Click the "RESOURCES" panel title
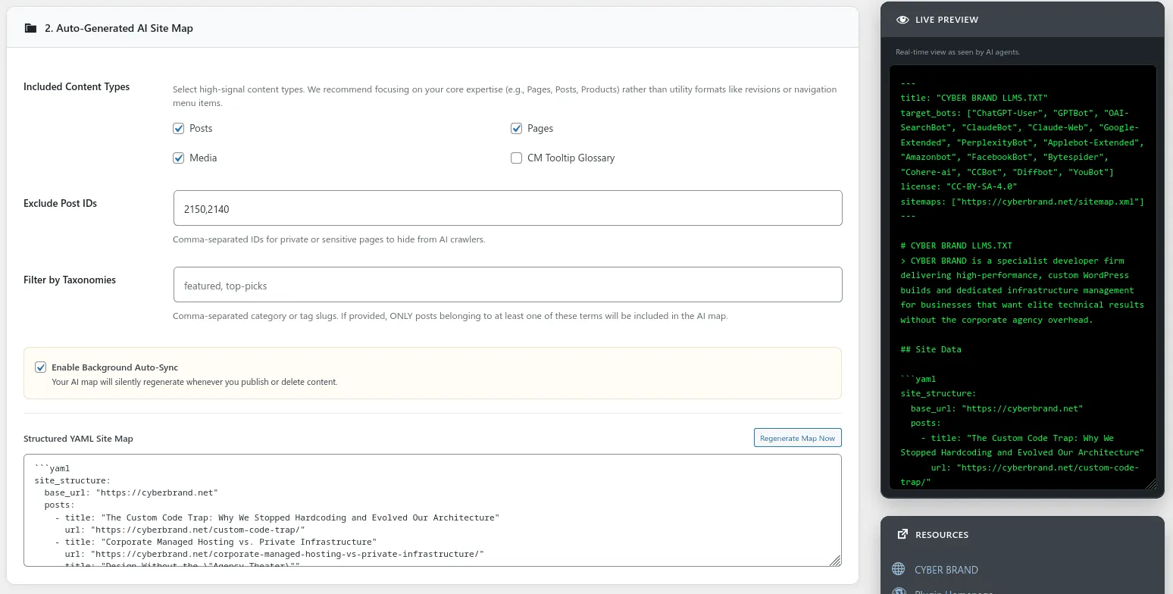The height and width of the screenshot is (594, 1173). click(942, 535)
